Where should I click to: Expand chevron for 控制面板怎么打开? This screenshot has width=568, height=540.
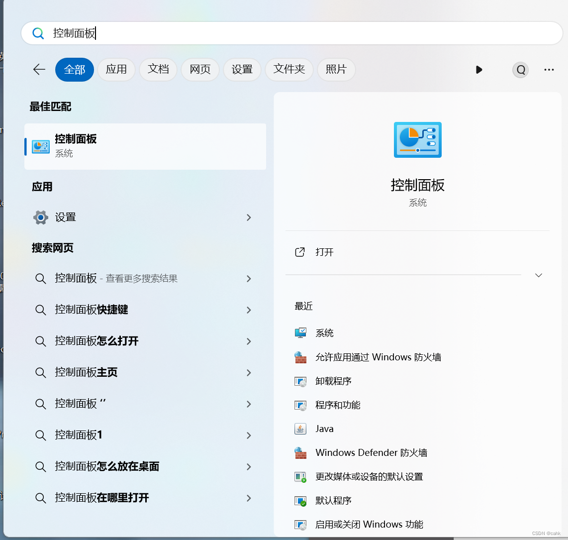pos(249,341)
